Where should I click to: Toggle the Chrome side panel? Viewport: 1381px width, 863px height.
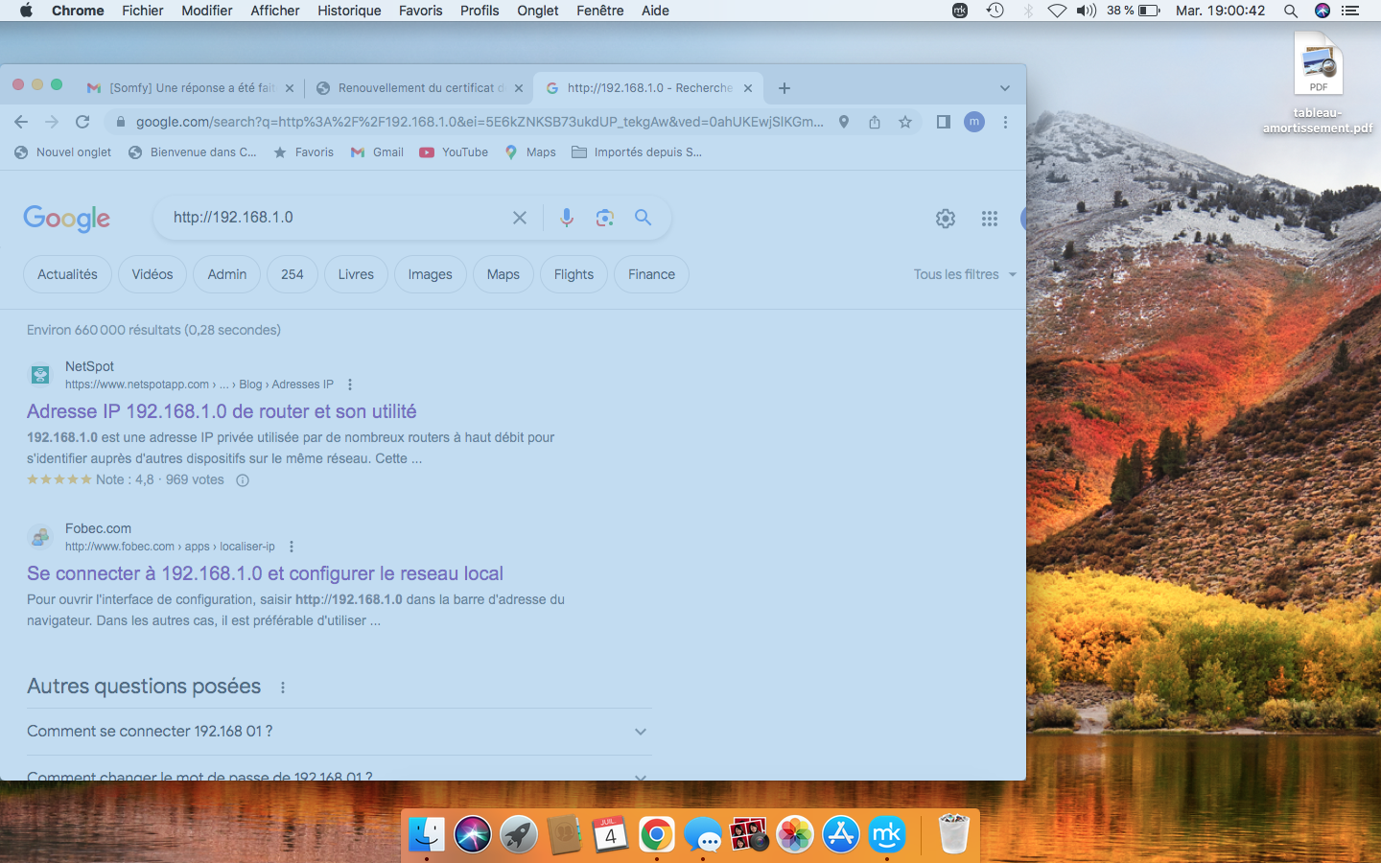[944, 122]
